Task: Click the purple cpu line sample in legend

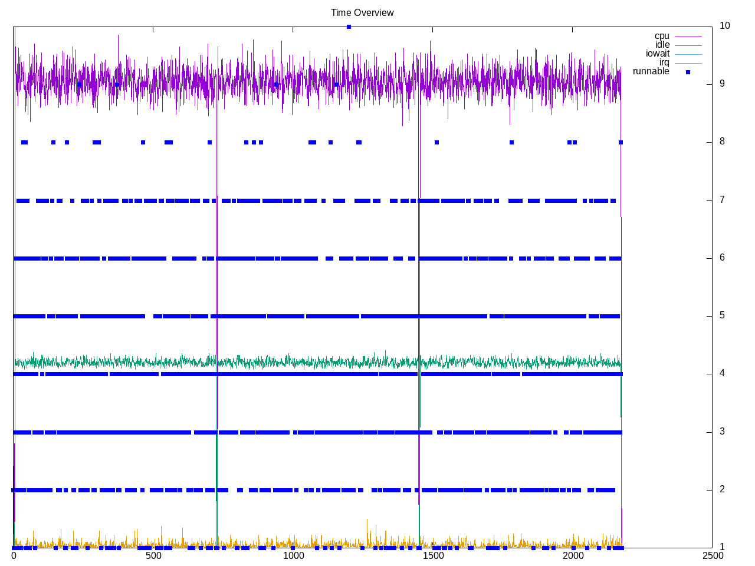Action: pos(688,37)
